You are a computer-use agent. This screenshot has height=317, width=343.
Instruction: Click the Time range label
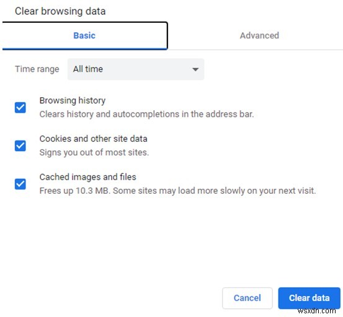click(x=37, y=69)
